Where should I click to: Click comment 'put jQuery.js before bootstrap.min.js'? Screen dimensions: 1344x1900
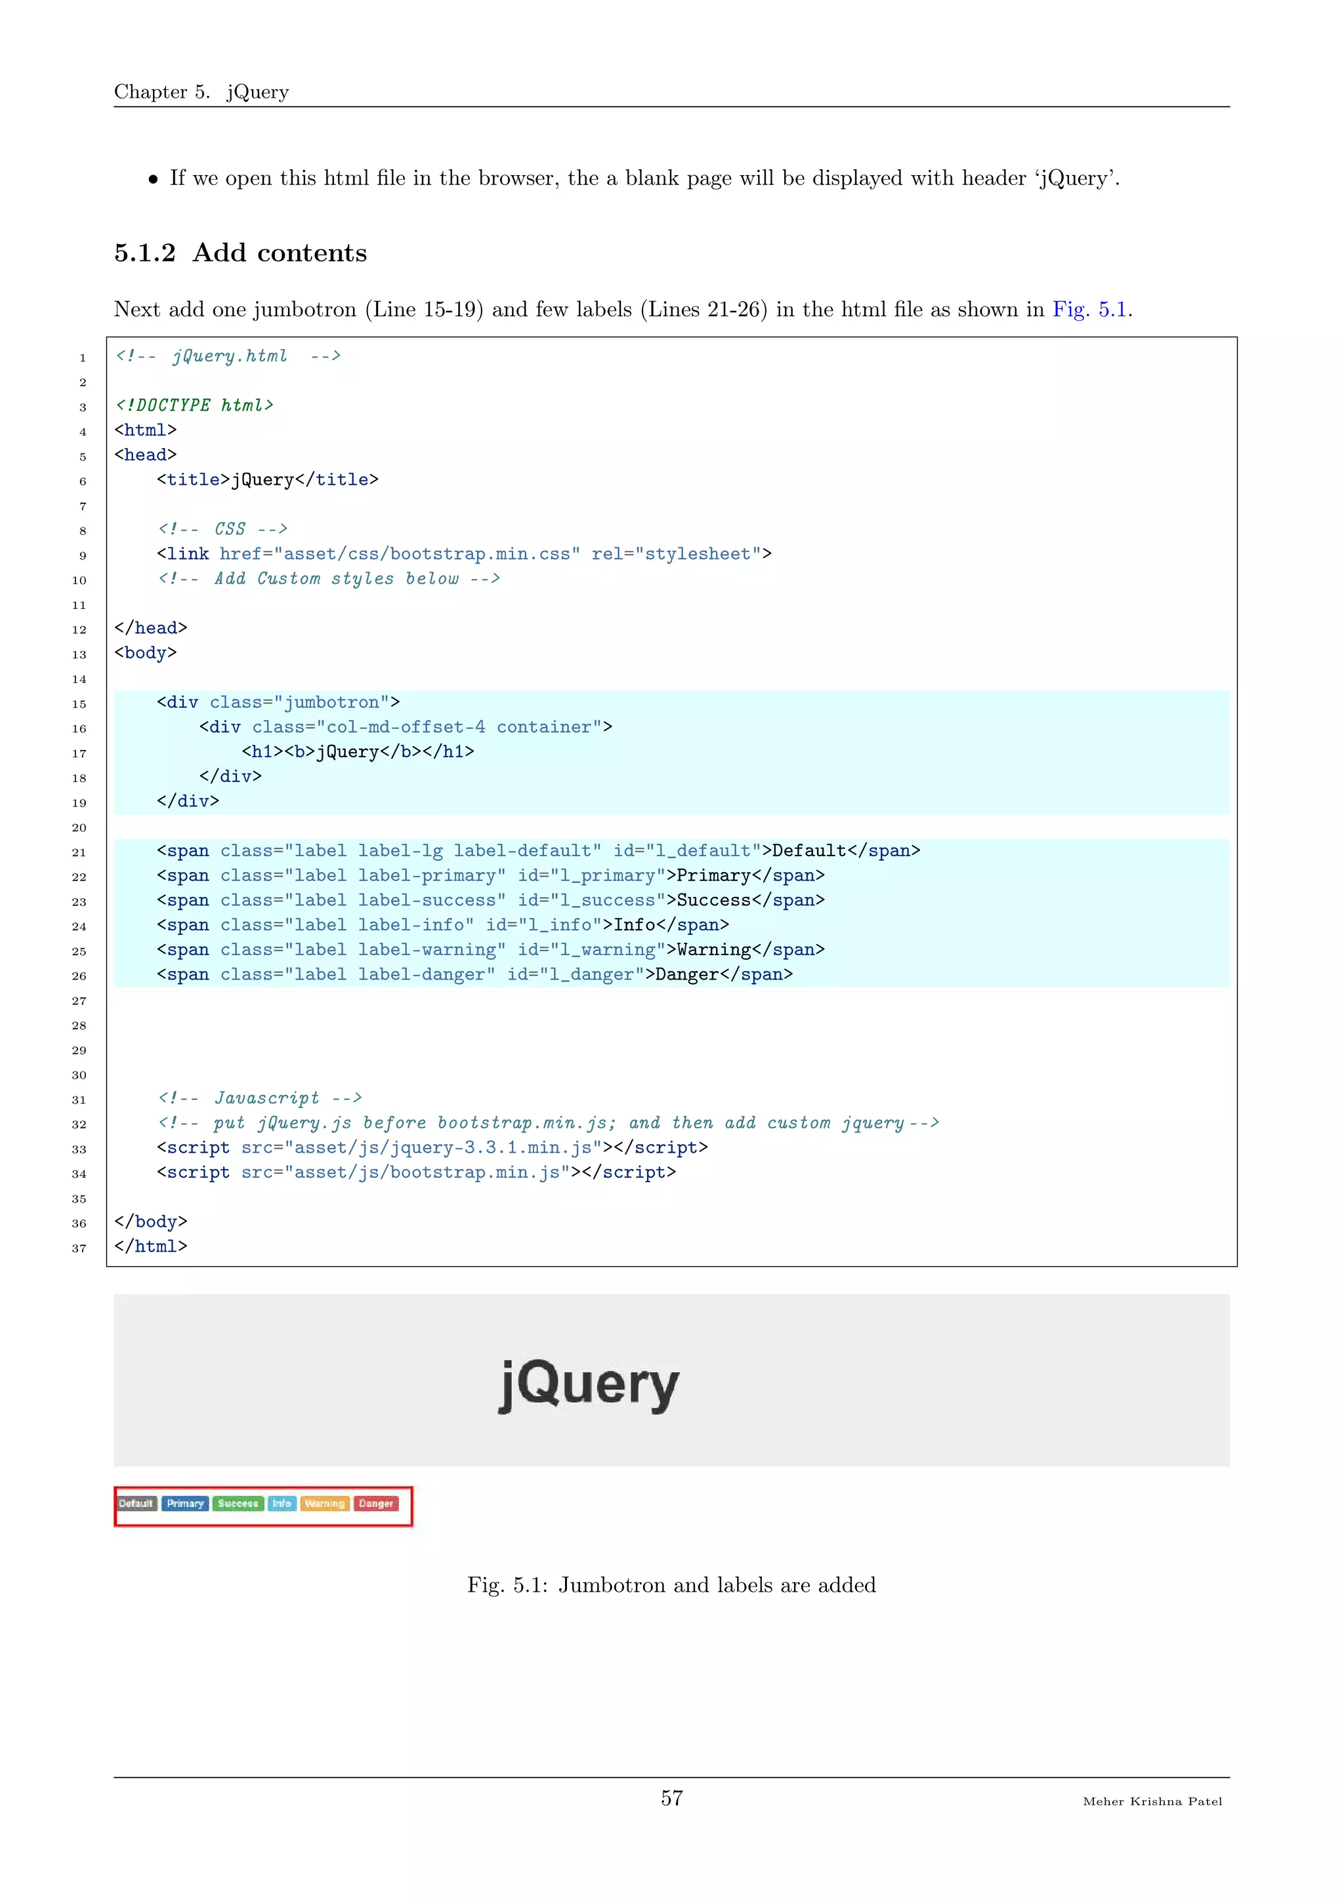tap(548, 1123)
